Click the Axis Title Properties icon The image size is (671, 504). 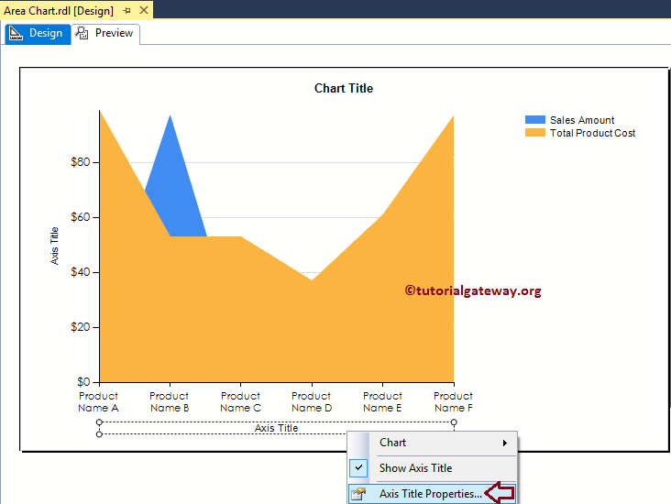tap(358, 494)
